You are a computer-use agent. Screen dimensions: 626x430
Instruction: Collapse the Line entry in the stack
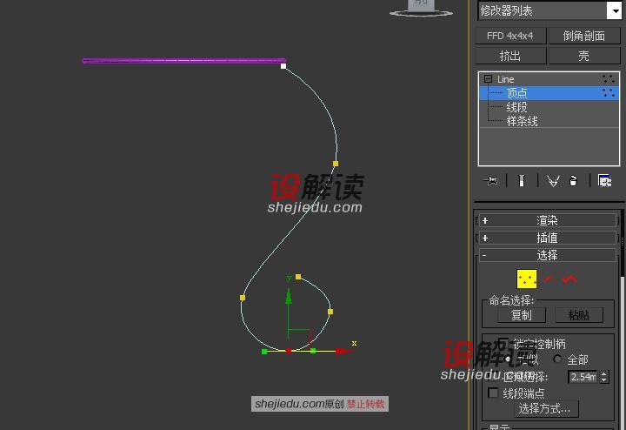click(x=488, y=78)
